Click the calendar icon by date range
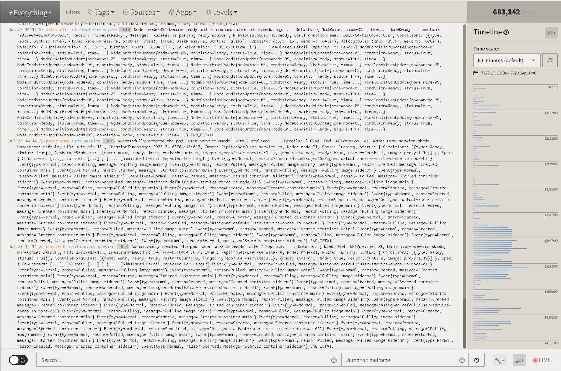This screenshot has width=561, height=371. click(476, 73)
